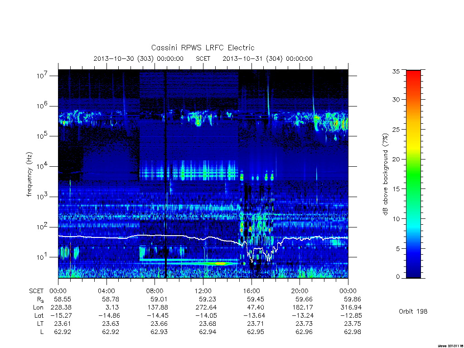Click the yellow-red emission band near 13:00

[219, 263]
